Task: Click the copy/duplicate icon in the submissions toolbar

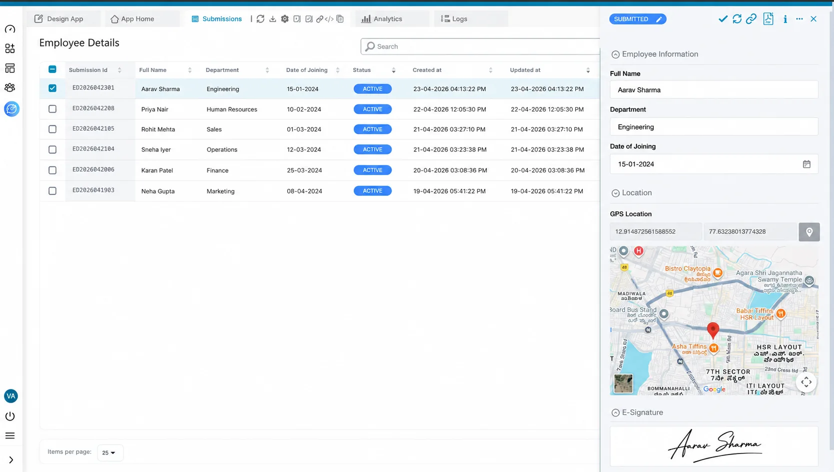Action: (340, 19)
